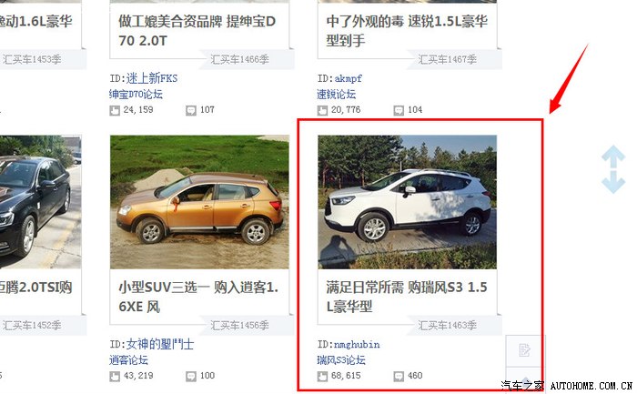Viewport: 637px width, 394px height.
Task: Click comment icon beside 107
Action: pyautogui.click(x=191, y=110)
